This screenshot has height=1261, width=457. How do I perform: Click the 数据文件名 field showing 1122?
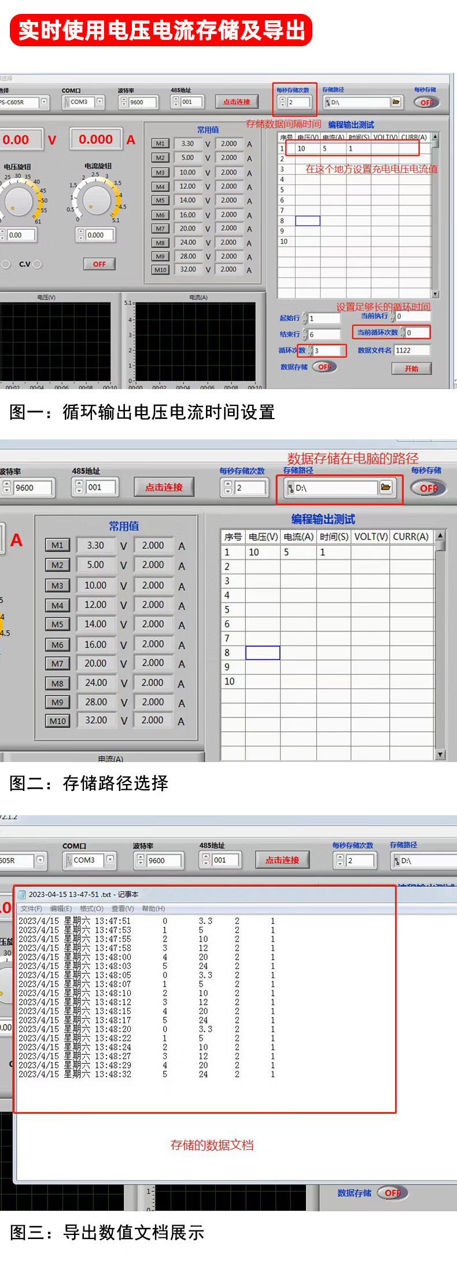click(x=412, y=350)
